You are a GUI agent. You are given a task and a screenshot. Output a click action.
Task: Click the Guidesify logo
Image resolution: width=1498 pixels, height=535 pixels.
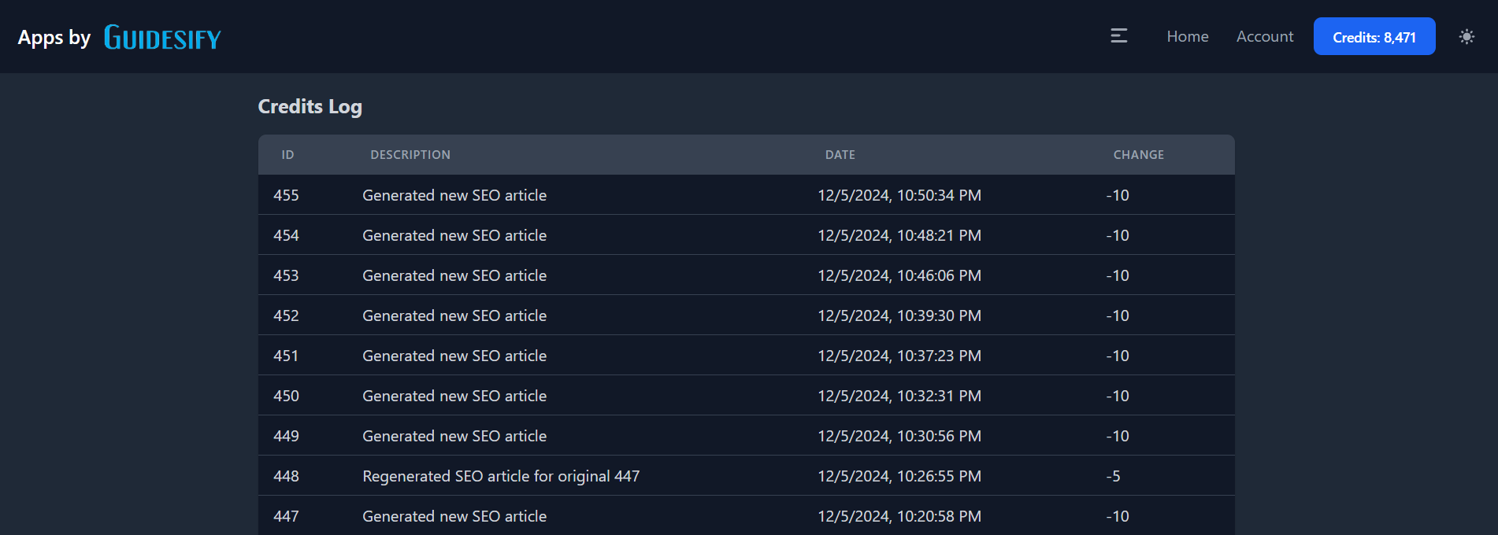point(161,36)
